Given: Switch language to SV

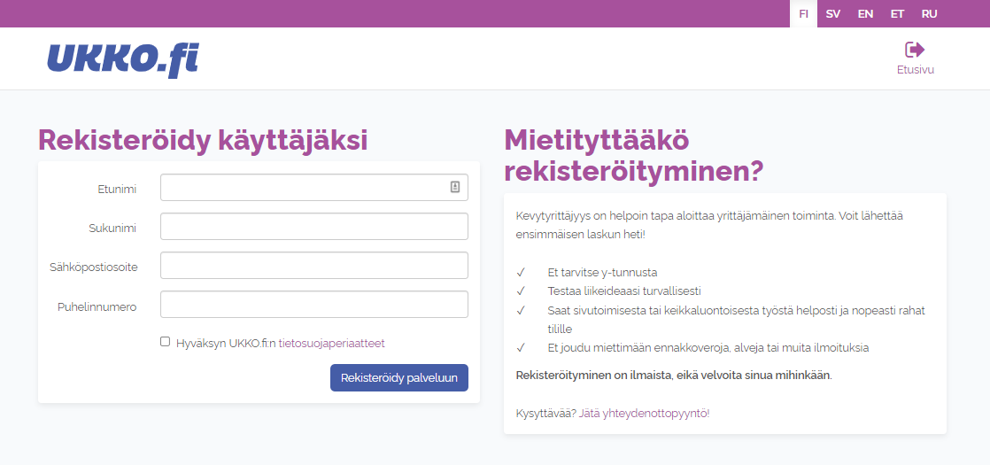Looking at the screenshot, I should pos(832,14).
